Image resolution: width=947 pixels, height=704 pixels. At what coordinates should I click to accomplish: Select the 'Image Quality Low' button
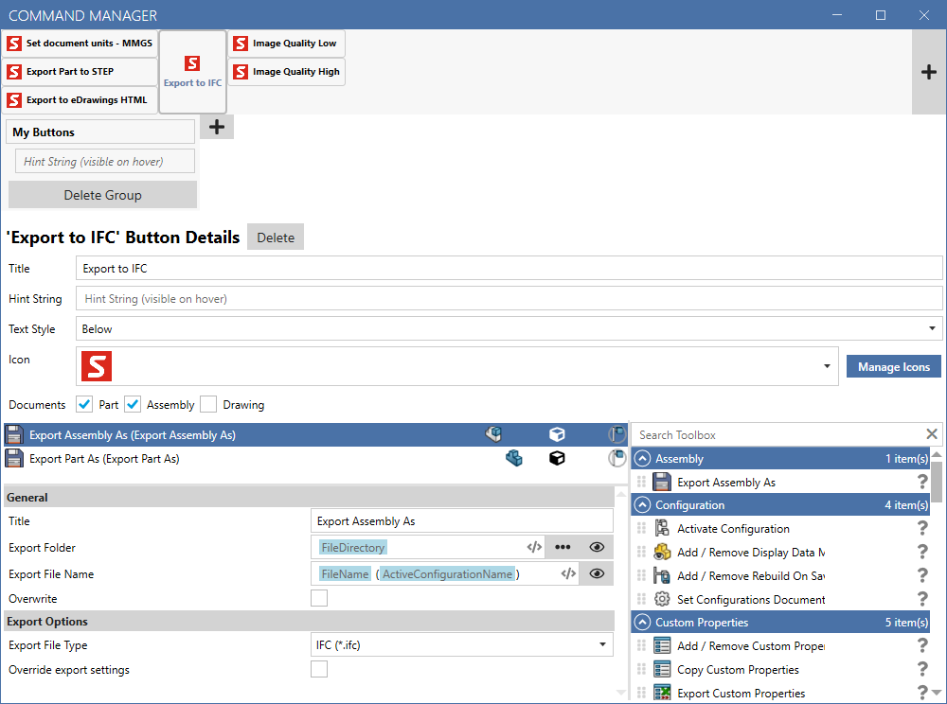(x=286, y=44)
